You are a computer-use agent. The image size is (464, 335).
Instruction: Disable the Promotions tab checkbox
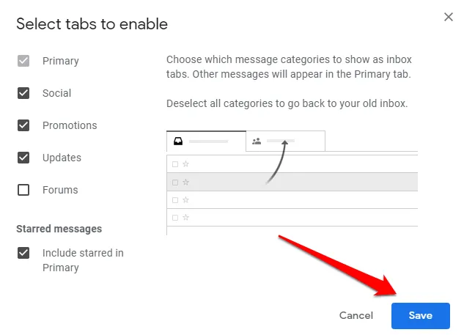pos(23,125)
